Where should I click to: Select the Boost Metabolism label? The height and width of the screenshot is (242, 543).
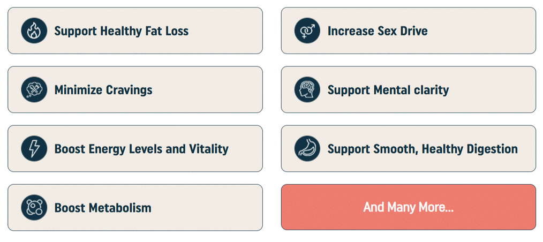click(x=103, y=208)
